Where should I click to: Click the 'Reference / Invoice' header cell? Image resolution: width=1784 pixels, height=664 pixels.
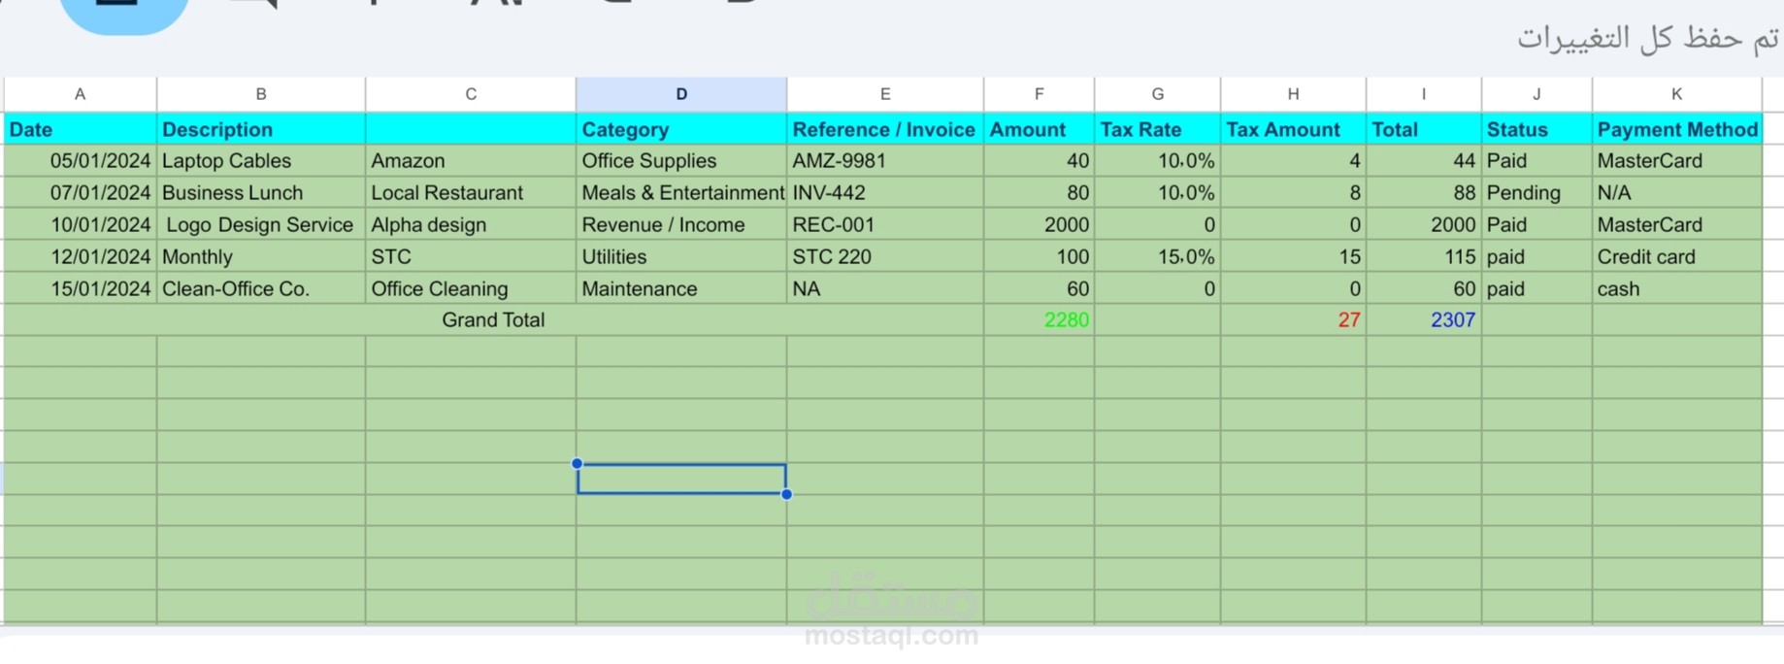coord(885,129)
